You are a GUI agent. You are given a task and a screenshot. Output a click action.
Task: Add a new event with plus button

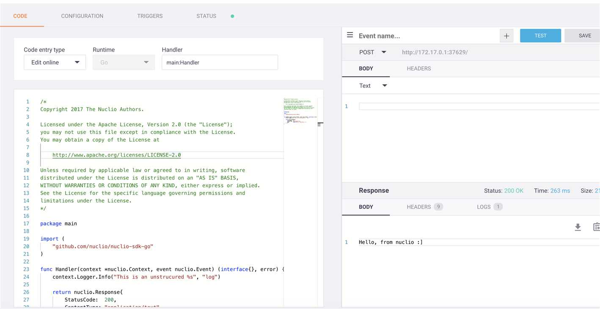(x=506, y=36)
